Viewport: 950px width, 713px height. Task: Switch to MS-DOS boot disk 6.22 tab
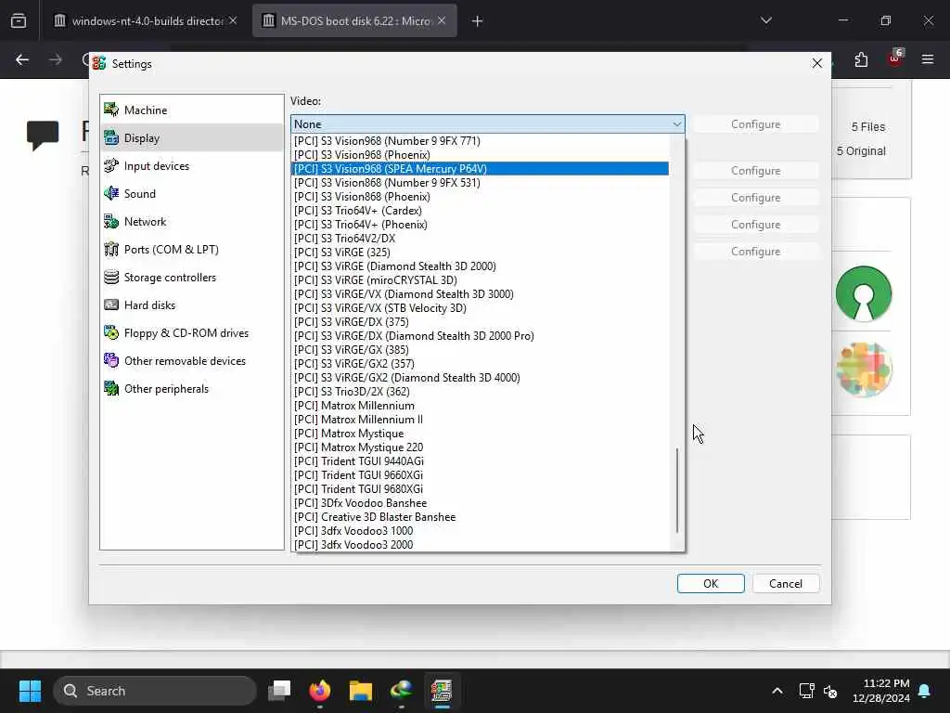point(354,20)
